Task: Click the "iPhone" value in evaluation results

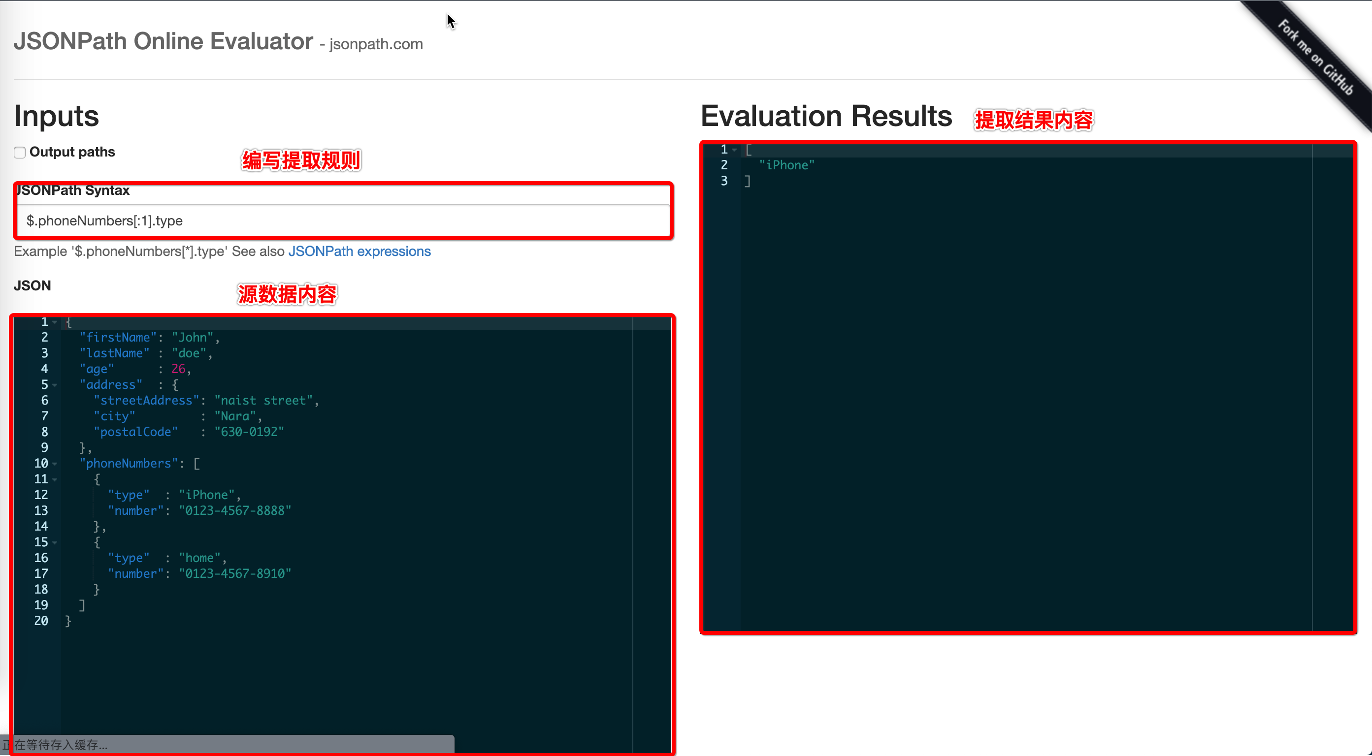Action: tap(786, 165)
